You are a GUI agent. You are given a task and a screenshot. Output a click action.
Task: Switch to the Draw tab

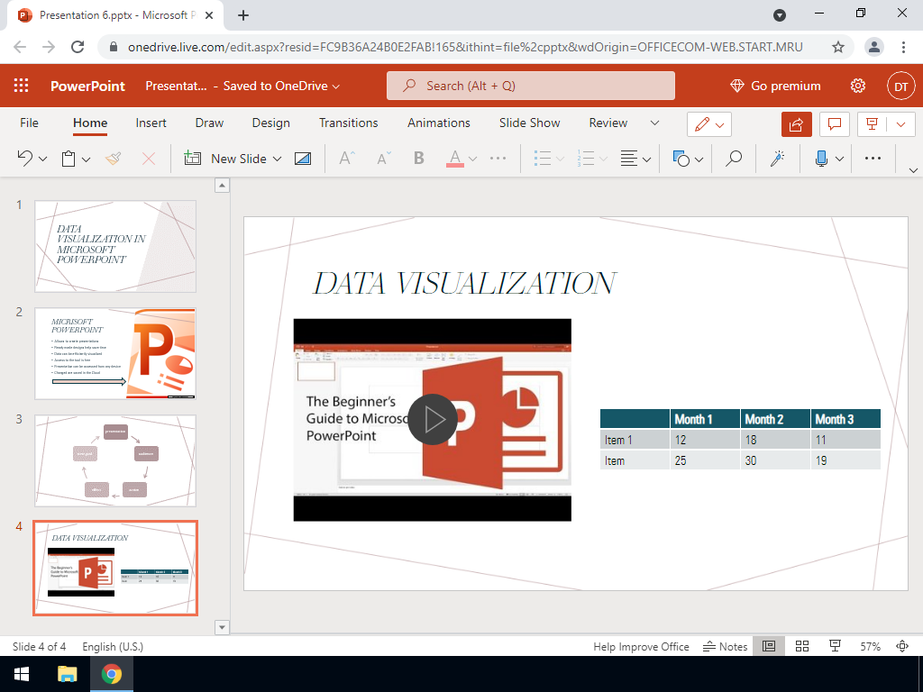209,123
